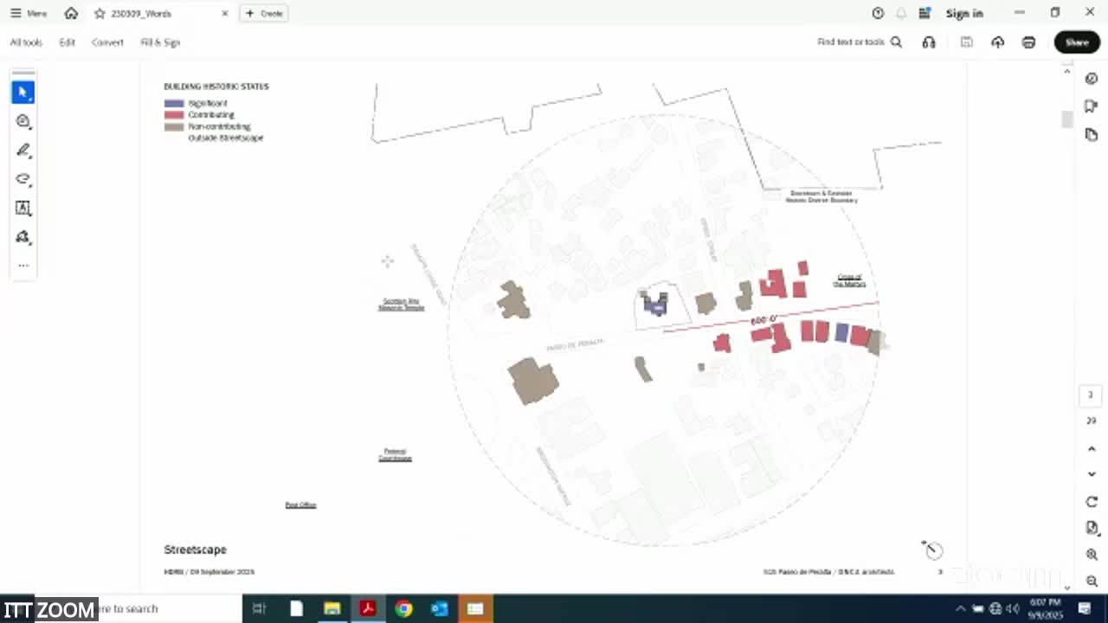
Task: Click the BUILDING HISTORIC STATES legend heading
Action: pyautogui.click(x=216, y=87)
